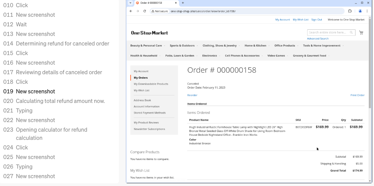Open Account Information sidebar link
Screen dimensions: 374x186
coord(146,107)
